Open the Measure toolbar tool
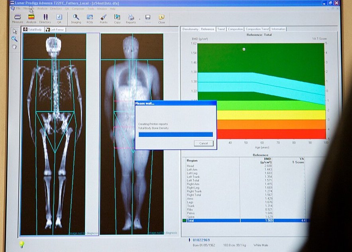Screen dimensions: 352x252 point(17,19)
